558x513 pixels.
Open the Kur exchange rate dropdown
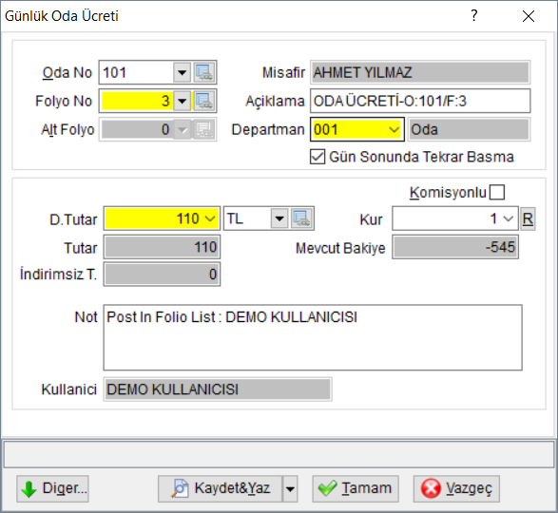pos(509,218)
